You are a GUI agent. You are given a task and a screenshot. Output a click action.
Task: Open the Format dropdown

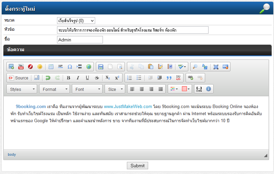[55, 89]
